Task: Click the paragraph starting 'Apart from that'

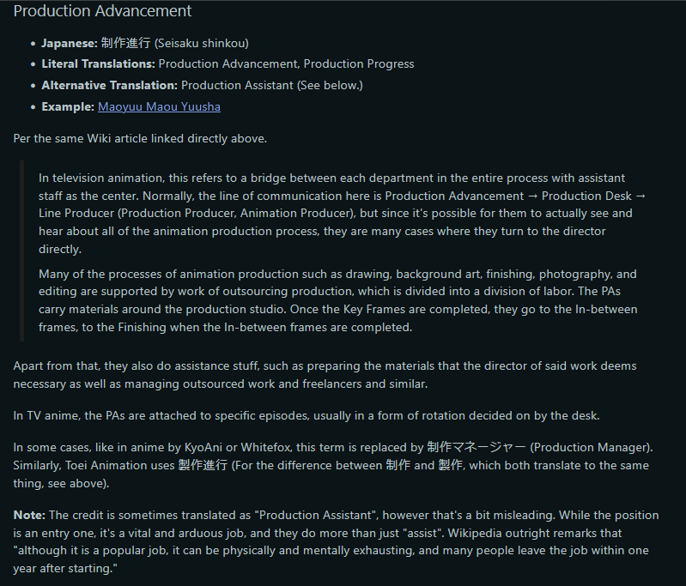Action: [325, 375]
